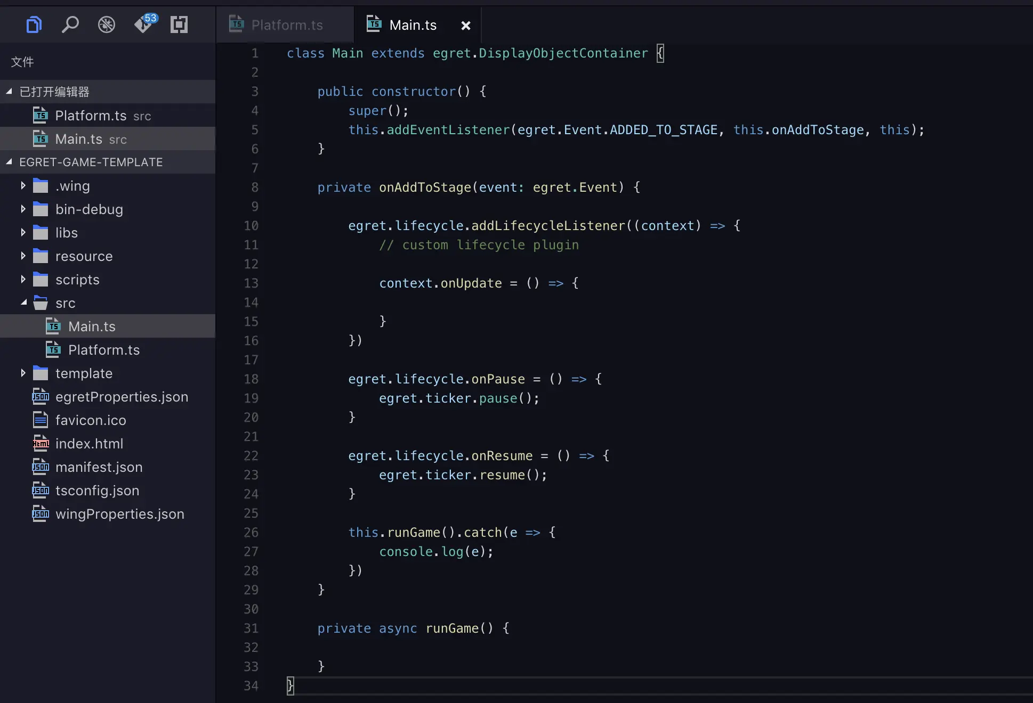Open the Search magnifier icon
1033x703 pixels.
[x=70, y=24]
